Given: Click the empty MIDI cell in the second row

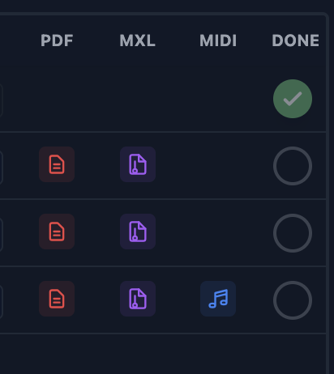Looking at the screenshot, I should [218, 166].
